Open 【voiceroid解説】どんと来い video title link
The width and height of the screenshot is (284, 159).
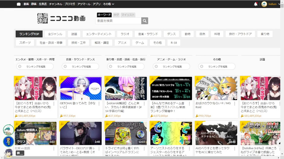coord(124,107)
